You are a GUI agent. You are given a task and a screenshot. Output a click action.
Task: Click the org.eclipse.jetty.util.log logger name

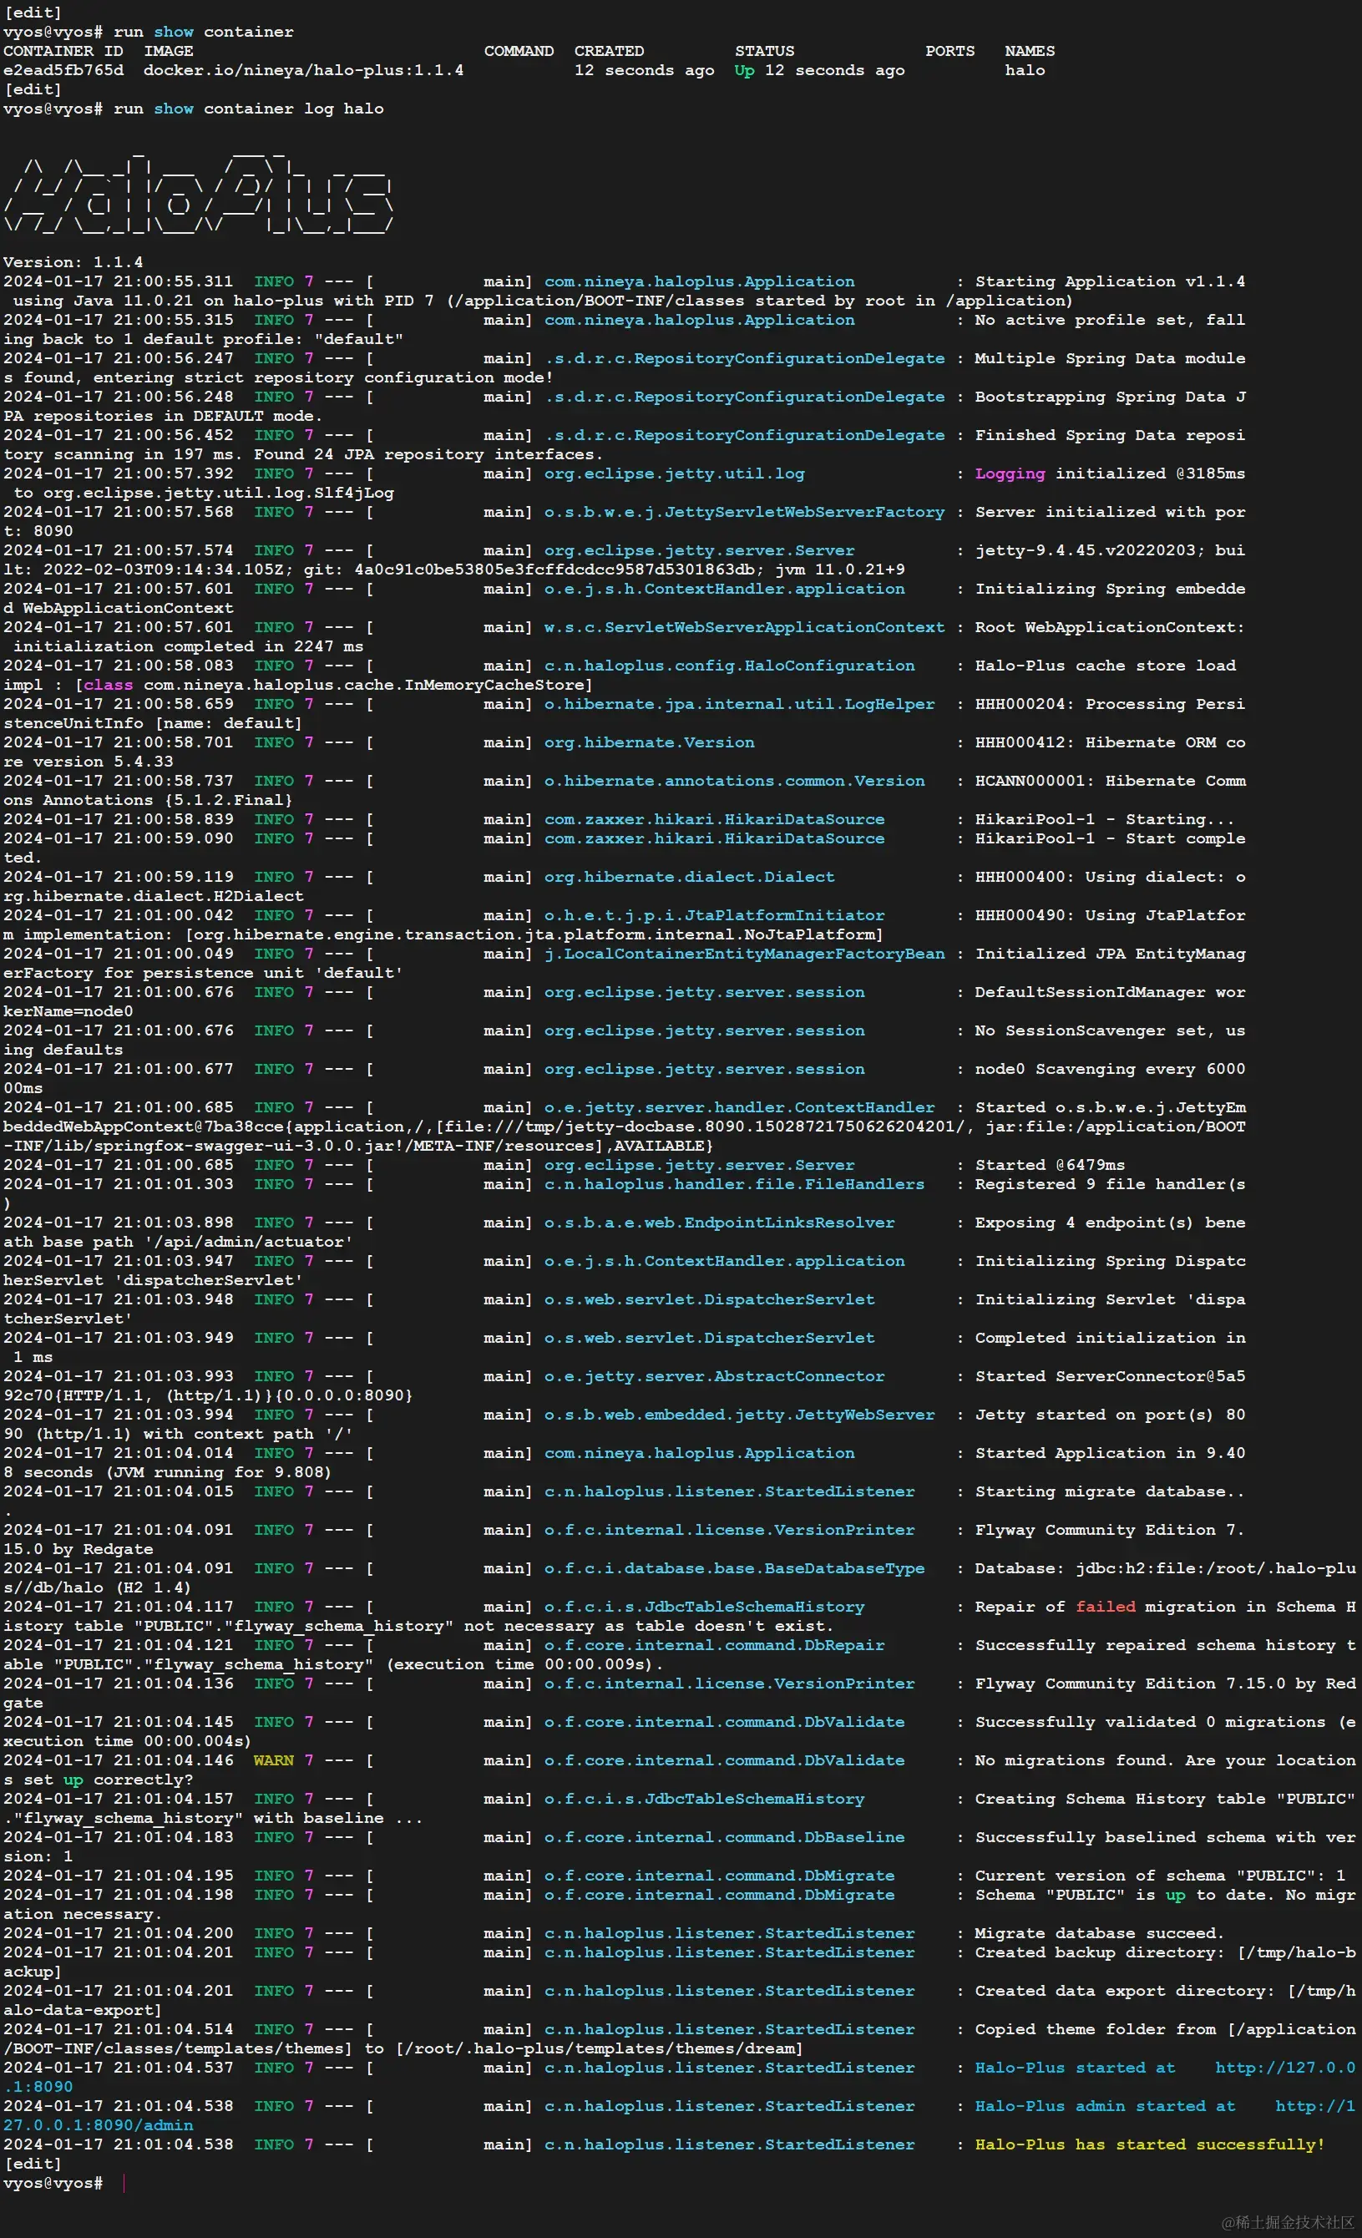coord(675,473)
